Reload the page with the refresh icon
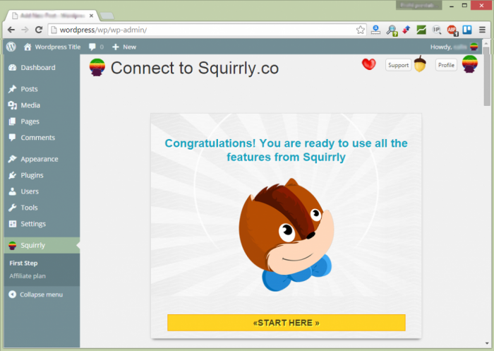The image size is (494, 351). (39, 30)
